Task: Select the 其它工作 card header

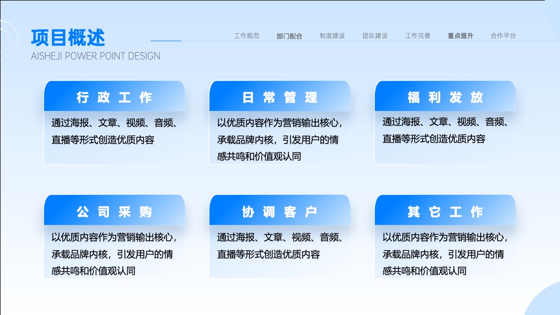Action: [445, 210]
